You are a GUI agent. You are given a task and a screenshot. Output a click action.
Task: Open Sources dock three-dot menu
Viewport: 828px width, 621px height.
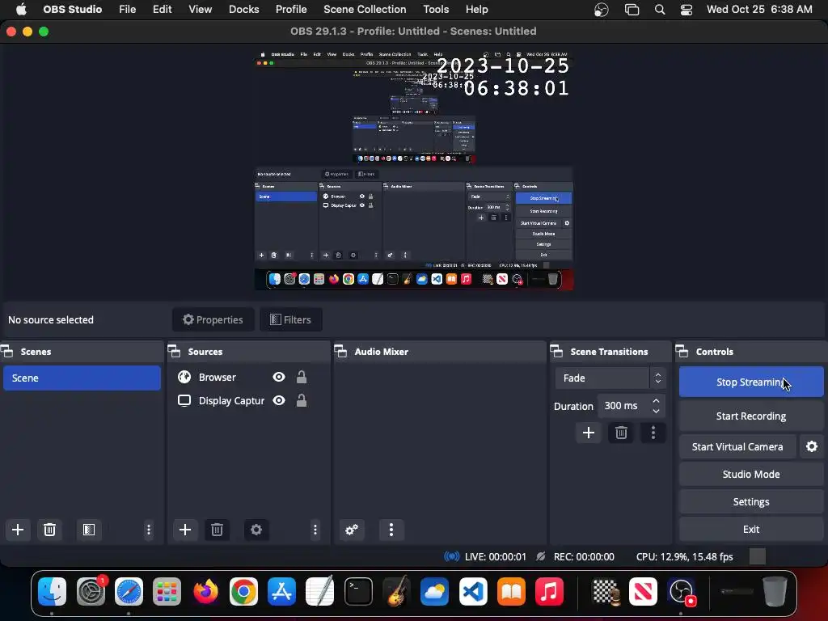(x=315, y=530)
